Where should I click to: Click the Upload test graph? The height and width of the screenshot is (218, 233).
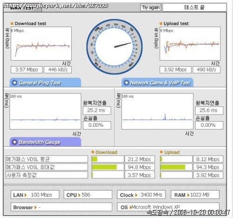click(190, 43)
